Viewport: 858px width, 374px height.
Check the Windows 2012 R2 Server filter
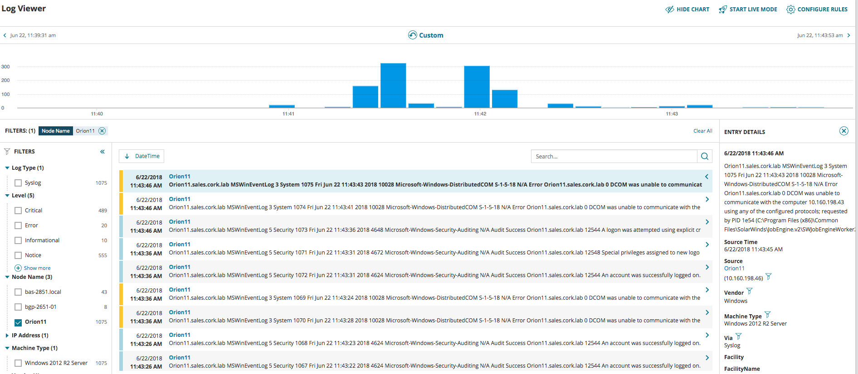(x=18, y=363)
